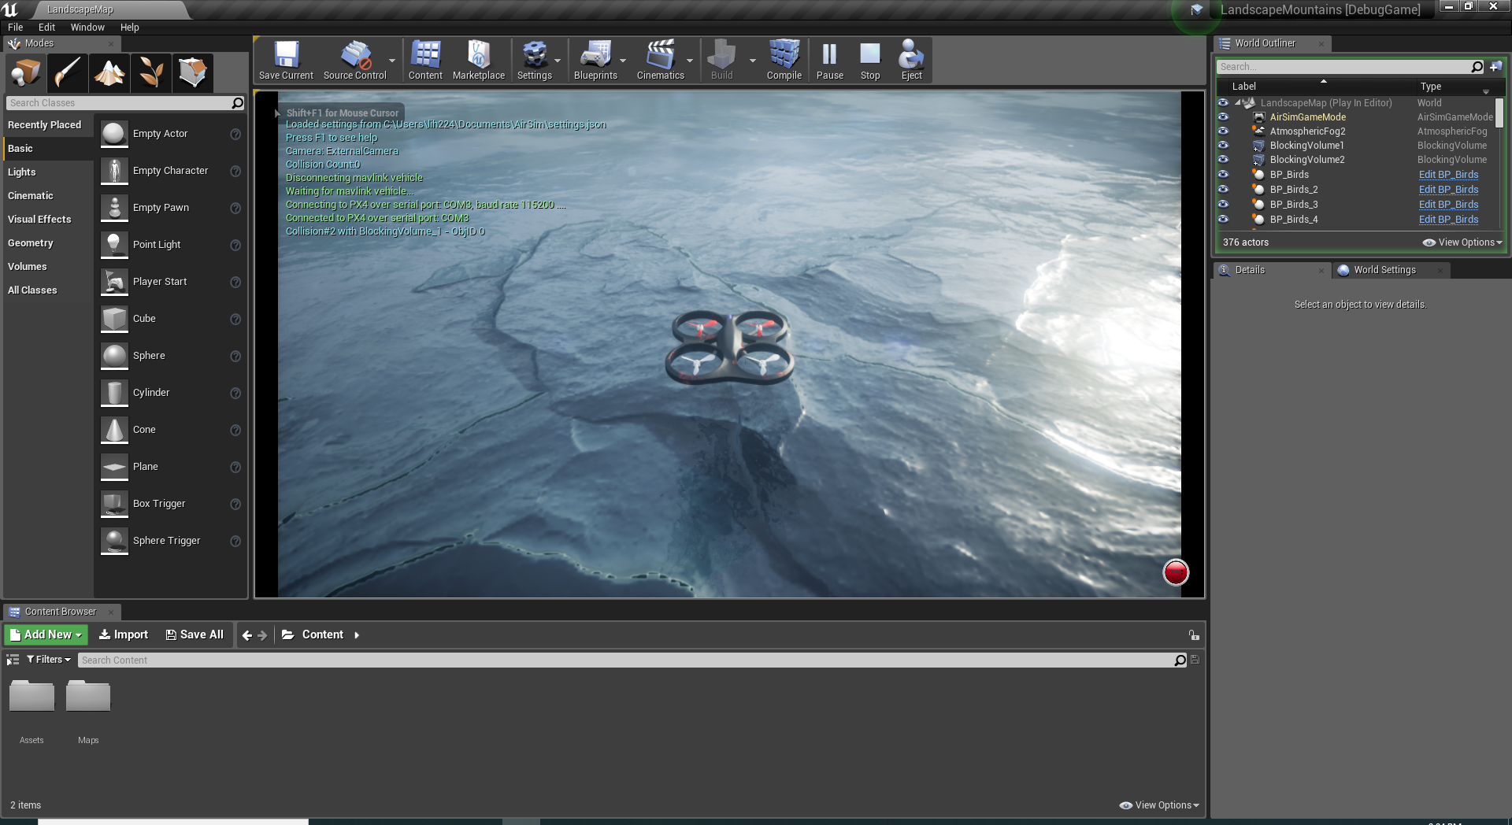The width and height of the screenshot is (1512, 825).
Task: Click the Import button
Action: pos(124,634)
